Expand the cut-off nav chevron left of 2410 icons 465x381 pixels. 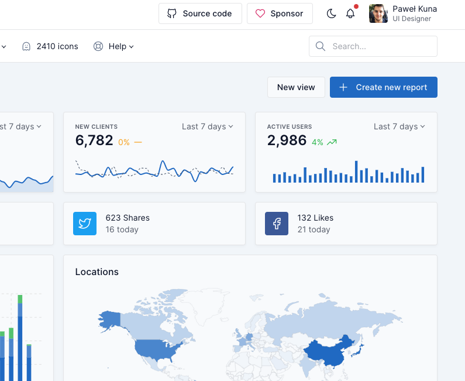pos(4,47)
